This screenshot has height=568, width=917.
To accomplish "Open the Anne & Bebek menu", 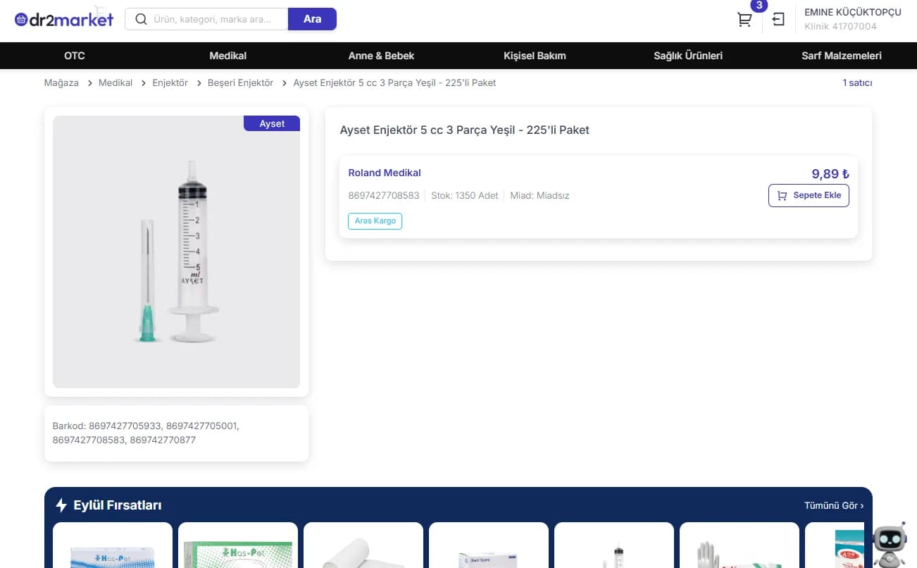I will pos(381,56).
